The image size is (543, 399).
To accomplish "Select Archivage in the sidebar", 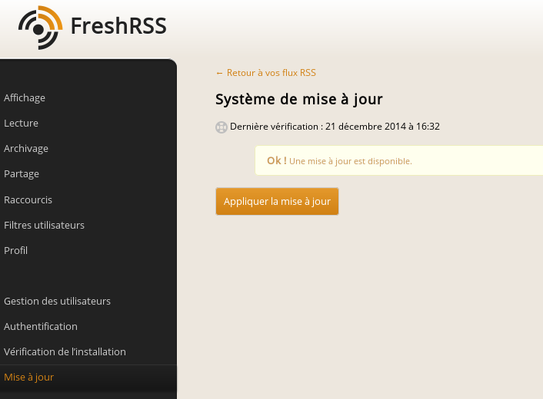I will 88,149.
